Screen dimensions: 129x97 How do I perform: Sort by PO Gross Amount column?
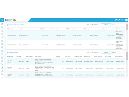[71, 29]
